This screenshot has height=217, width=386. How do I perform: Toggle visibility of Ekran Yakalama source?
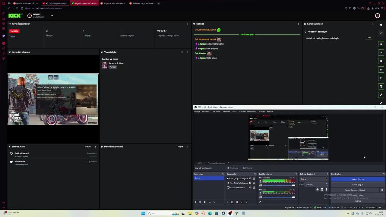click(x=250, y=187)
